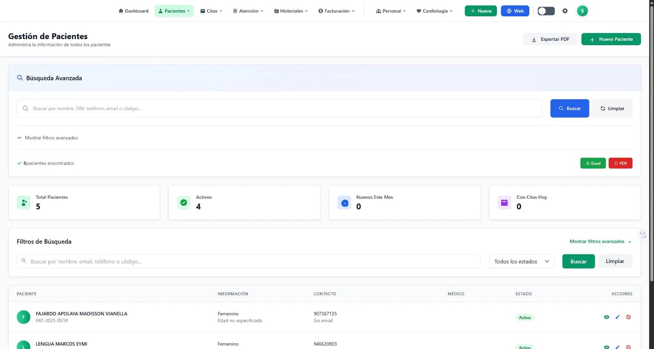Screen dimensions: 654x349
Task: Click the deactivate icon for Fajardo Apolaya
Action: coord(628,317)
